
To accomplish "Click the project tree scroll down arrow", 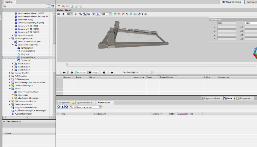I will coord(54,115).
